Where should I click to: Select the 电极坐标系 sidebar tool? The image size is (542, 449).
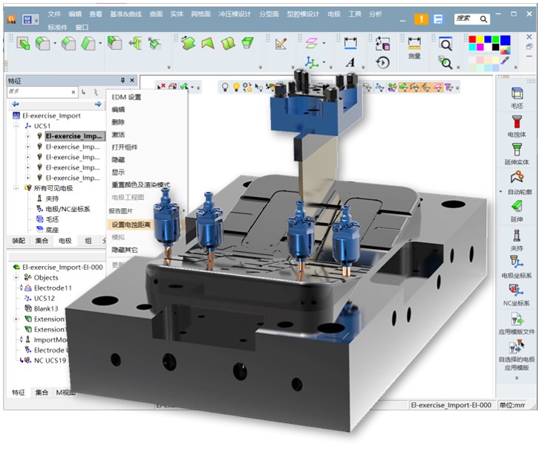pos(517,263)
